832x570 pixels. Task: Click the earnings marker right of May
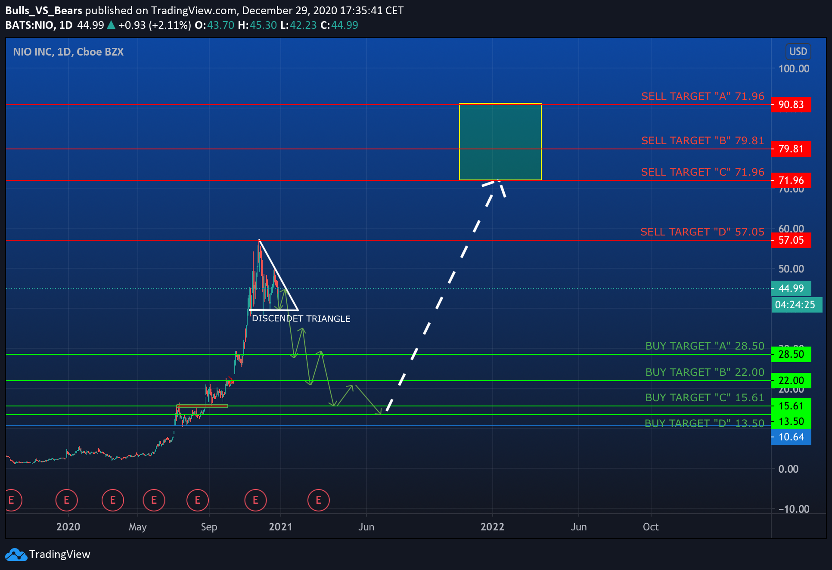[x=154, y=500]
